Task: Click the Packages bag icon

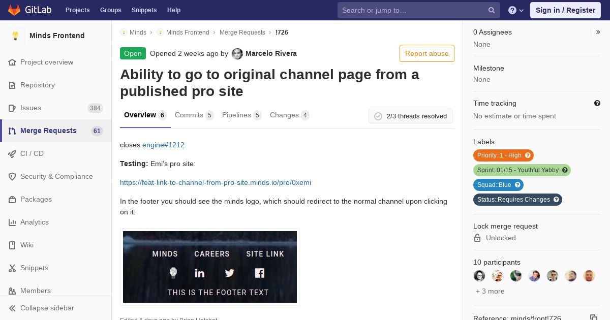Action: pyautogui.click(x=12, y=199)
